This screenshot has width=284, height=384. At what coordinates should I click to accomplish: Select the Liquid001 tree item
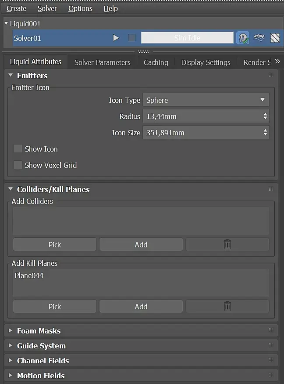point(25,24)
